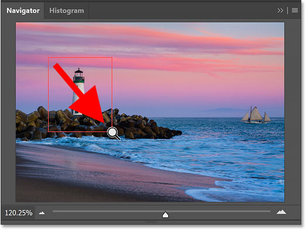This screenshot has width=306, height=230.
Task: Click the Zoom Out small mountains icon
Action: click(x=42, y=213)
